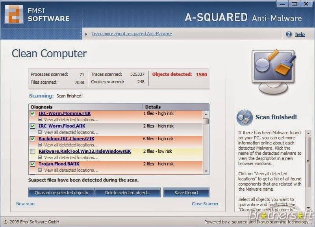Open the Backdoor.IRC.Cloner.G!IK description link
315x227 pixels.
pos(66,139)
